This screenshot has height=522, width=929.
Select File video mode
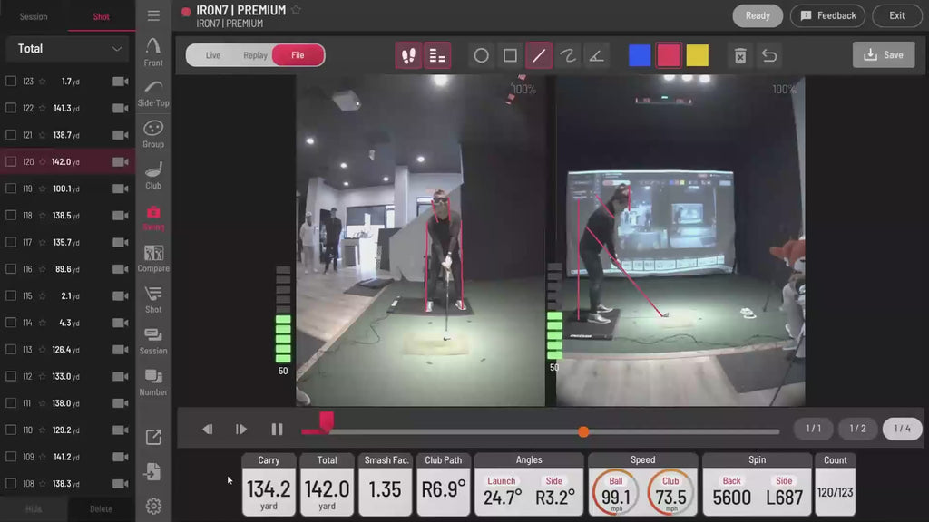[x=298, y=55]
